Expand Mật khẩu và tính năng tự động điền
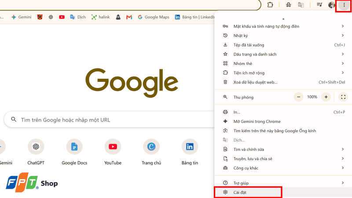This screenshot has height=198, width=352. click(283, 26)
